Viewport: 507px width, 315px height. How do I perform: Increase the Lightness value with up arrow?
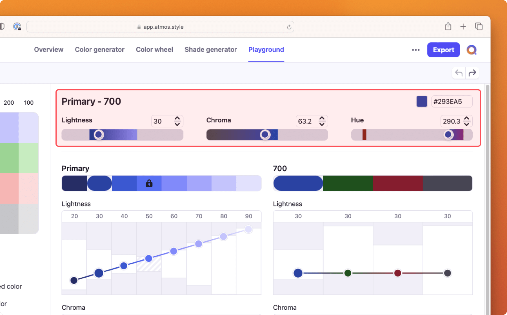pyautogui.click(x=177, y=118)
